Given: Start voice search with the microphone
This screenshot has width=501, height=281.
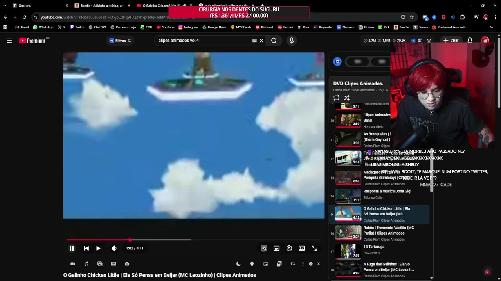Looking at the screenshot, I should tap(292, 41).
